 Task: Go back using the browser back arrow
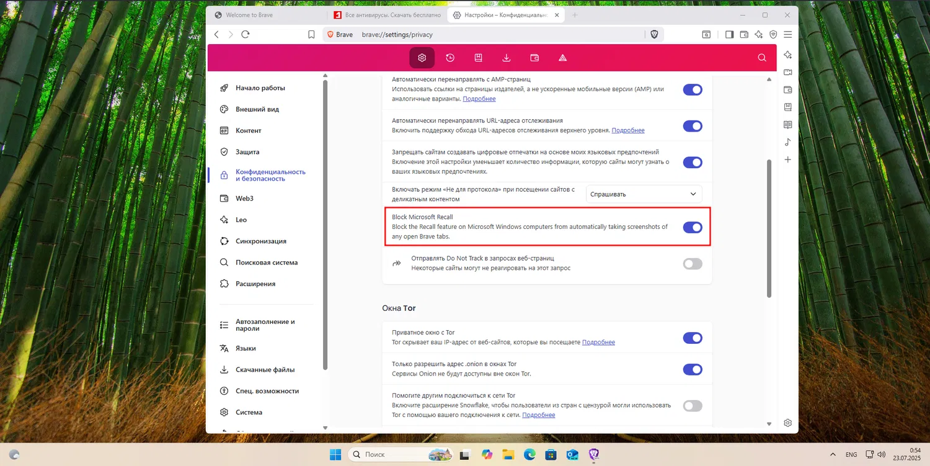[216, 35]
